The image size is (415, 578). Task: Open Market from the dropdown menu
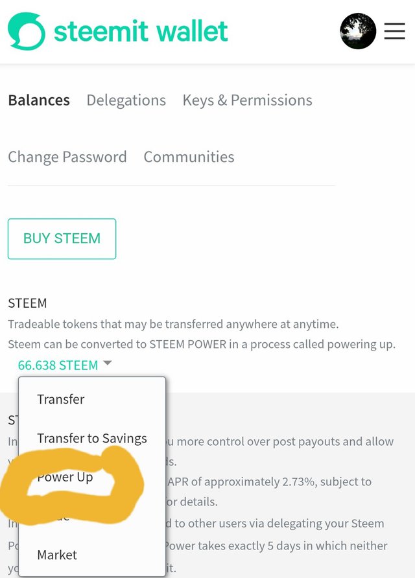tap(57, 555)
